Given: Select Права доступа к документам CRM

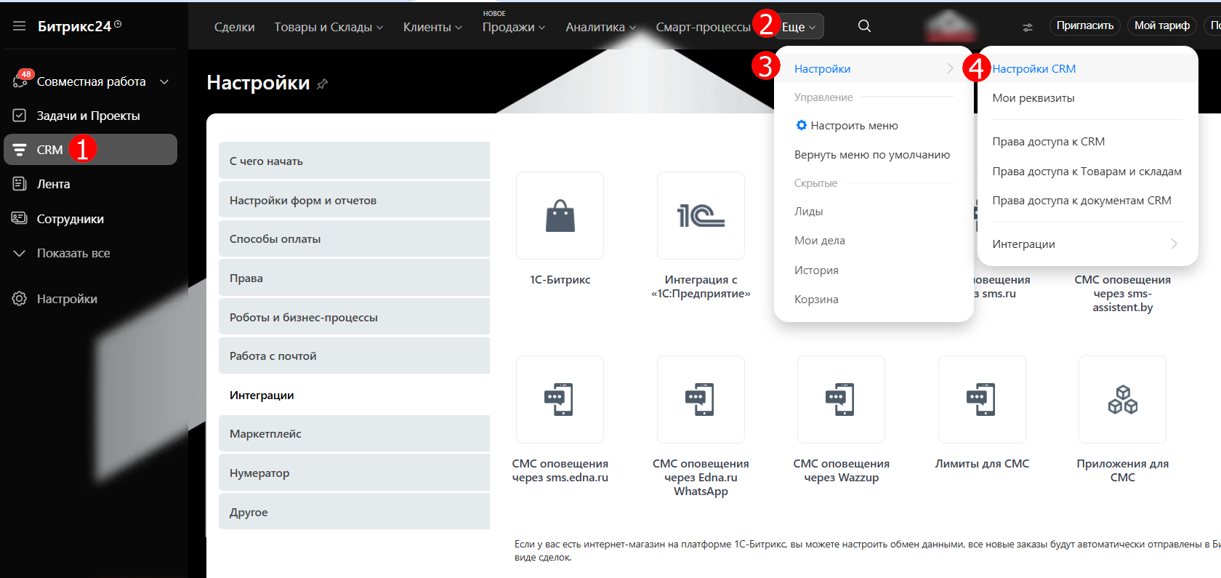Looking at the screenshot, I should click(1081, 200).
